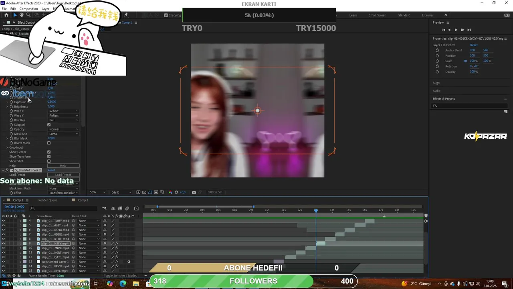Enable the Invert Mask checkbox
The width and height of the screenshot is (513, 289).
pyautogui.click(x=49, y=143)
